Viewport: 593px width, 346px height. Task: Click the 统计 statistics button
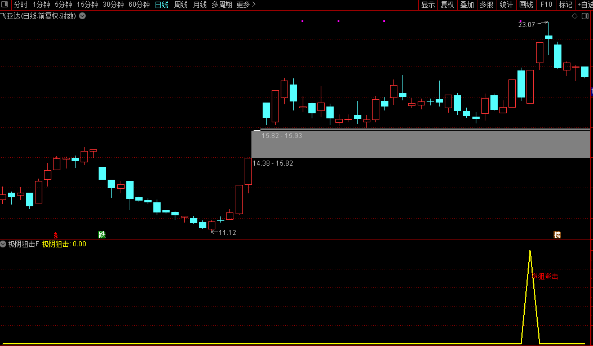pos(506,5)
